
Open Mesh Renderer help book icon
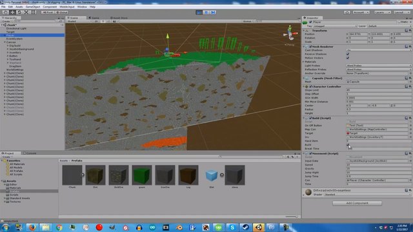(x=406, y=46)
